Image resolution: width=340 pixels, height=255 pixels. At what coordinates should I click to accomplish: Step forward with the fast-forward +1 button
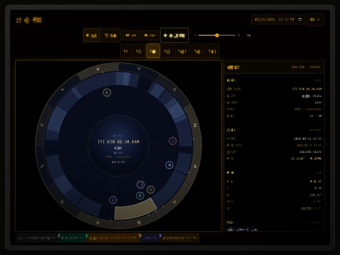pyautogui.click(x=150, y=35)
